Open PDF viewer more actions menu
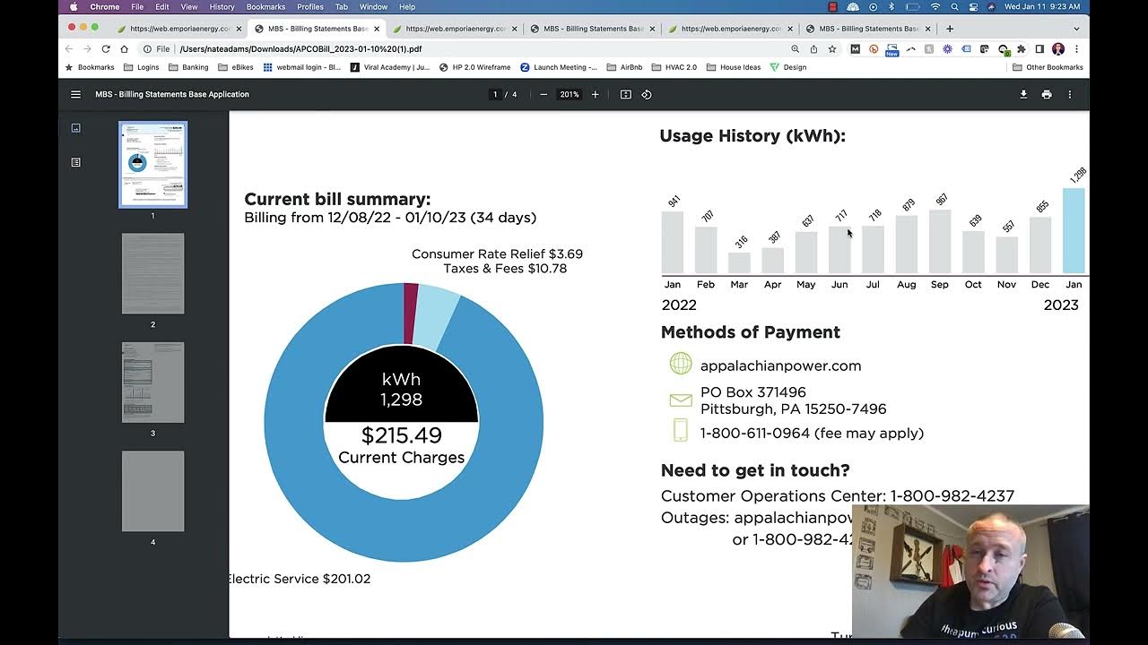The image size is (1148, 645). (1069, 94)
